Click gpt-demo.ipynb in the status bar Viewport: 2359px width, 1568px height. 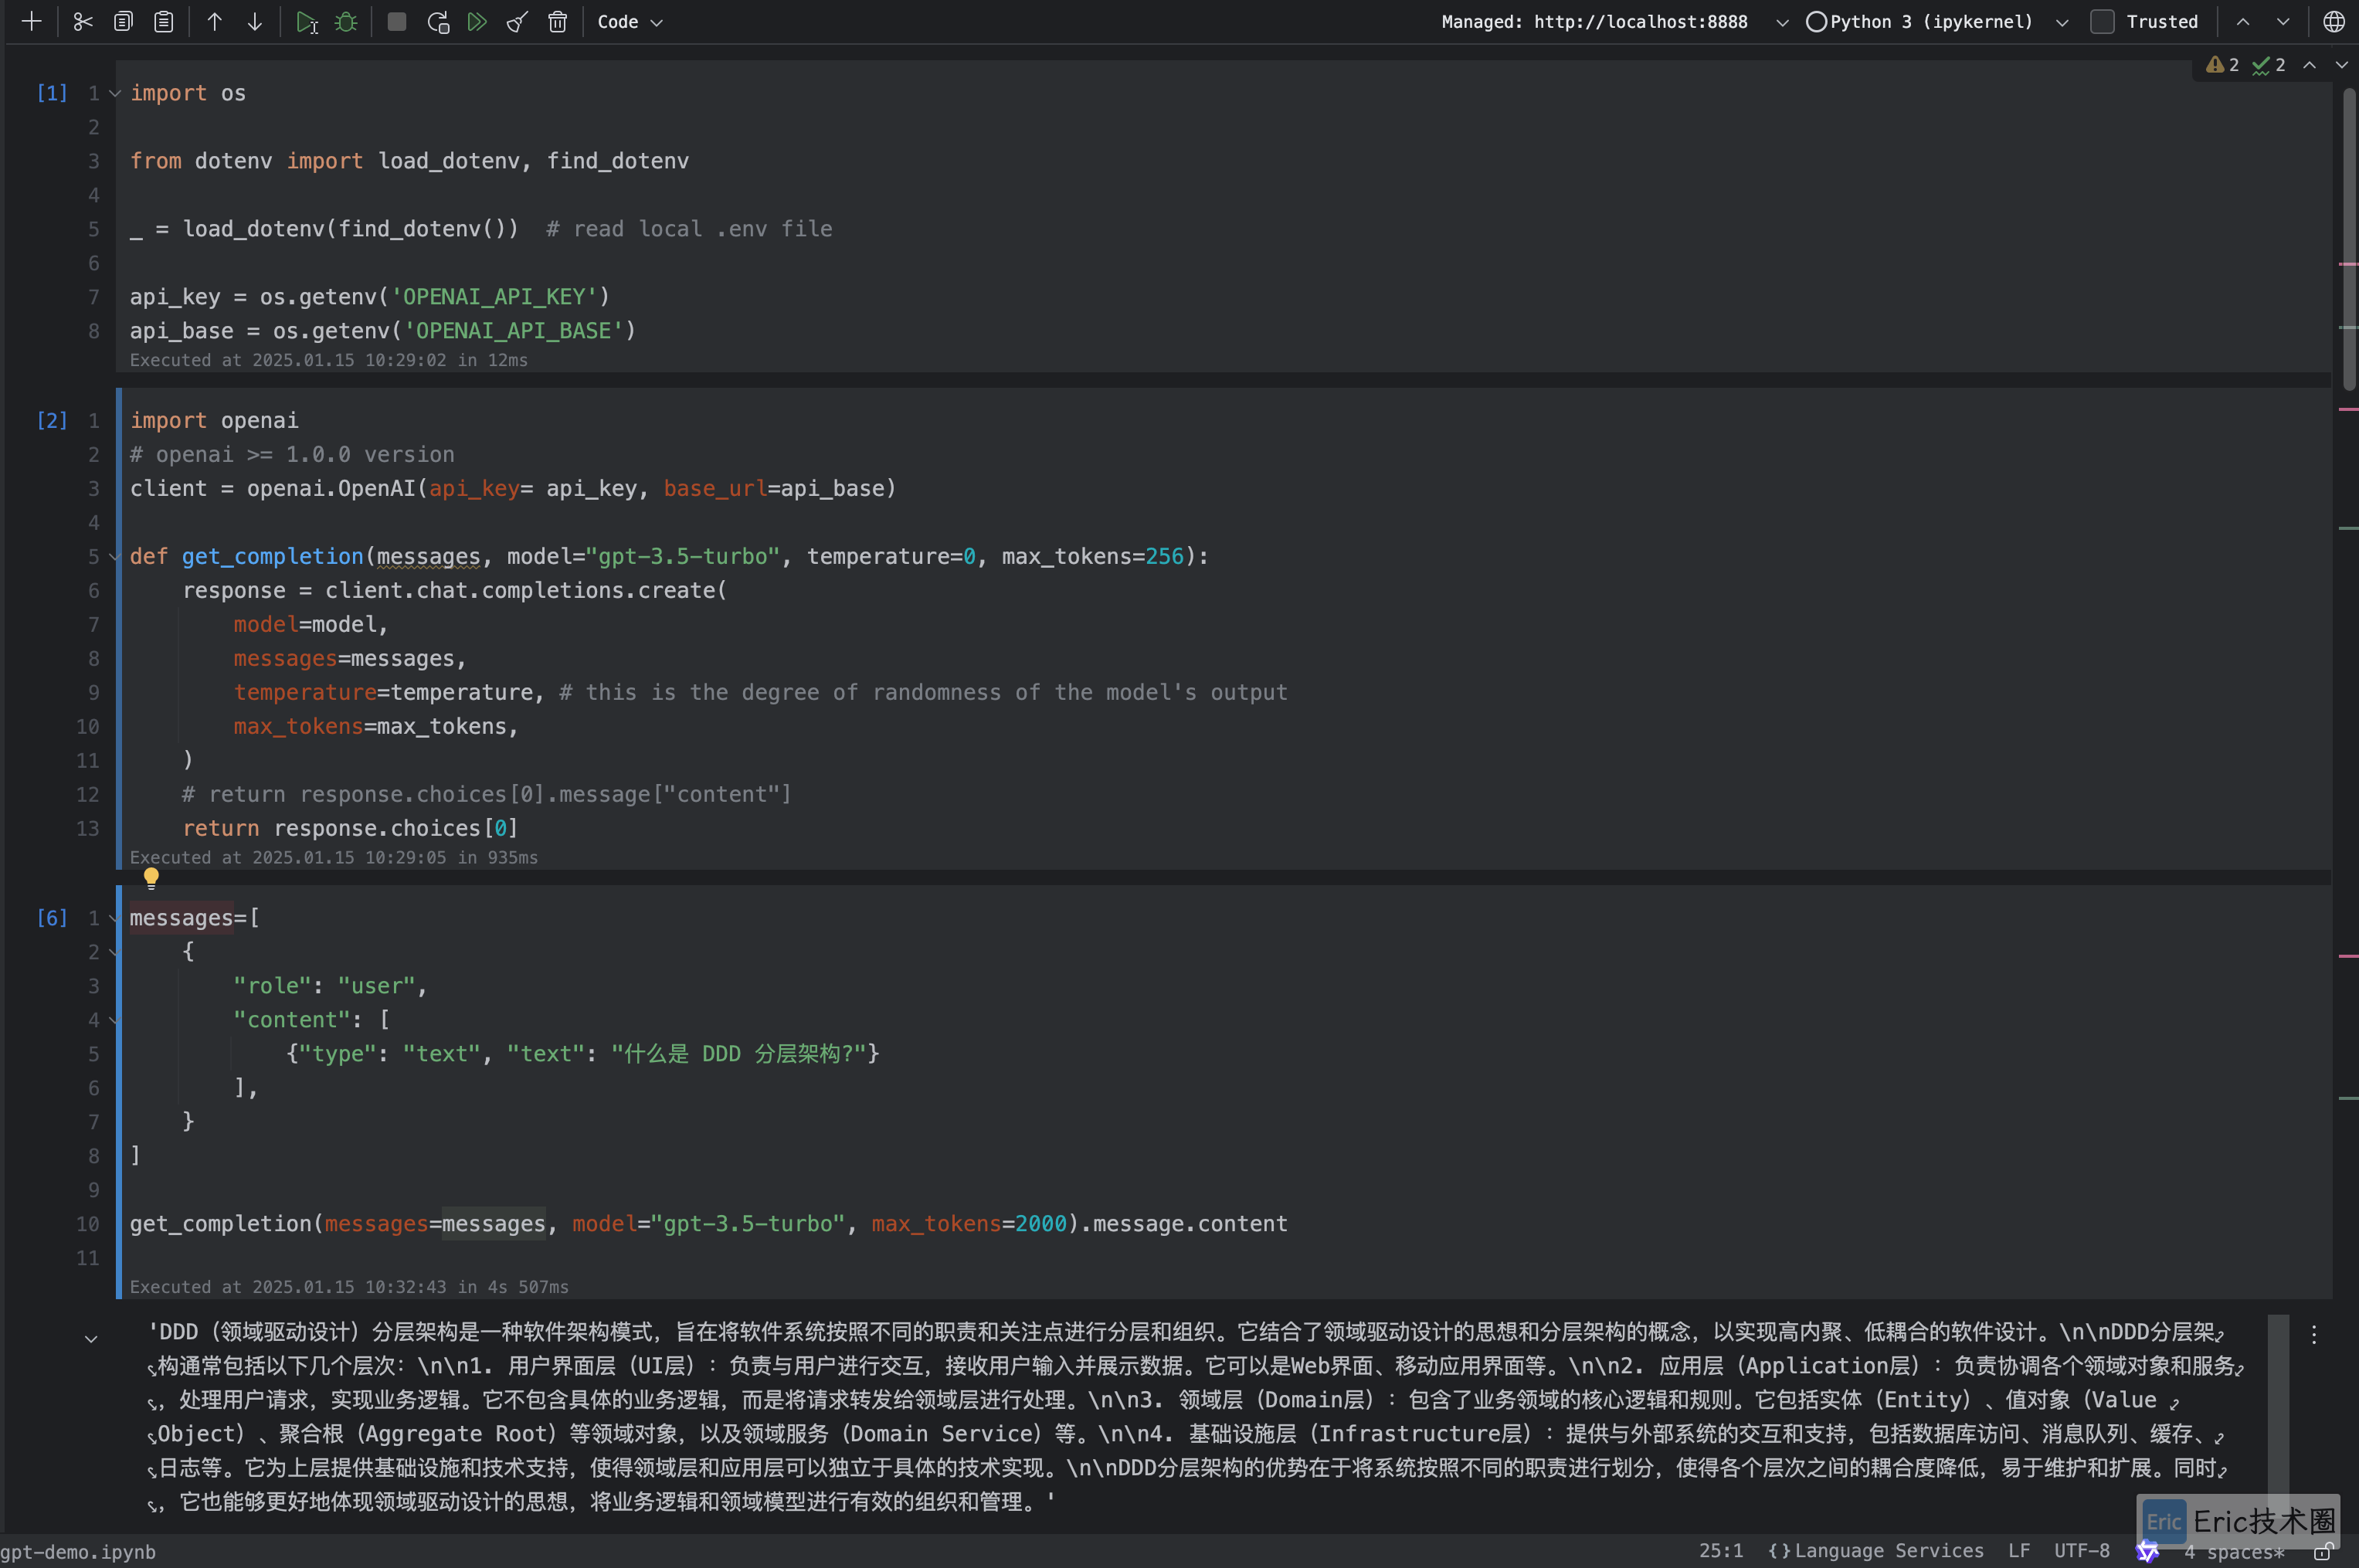click(x=78, y=1552)
